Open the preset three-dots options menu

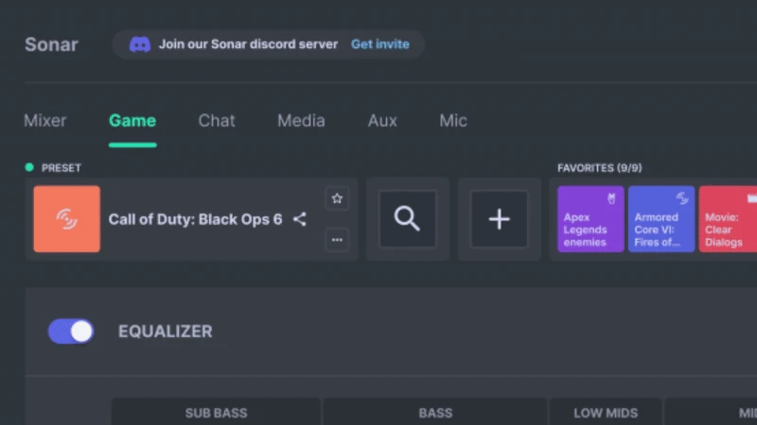pyautogui.click(x=337, y=240)
